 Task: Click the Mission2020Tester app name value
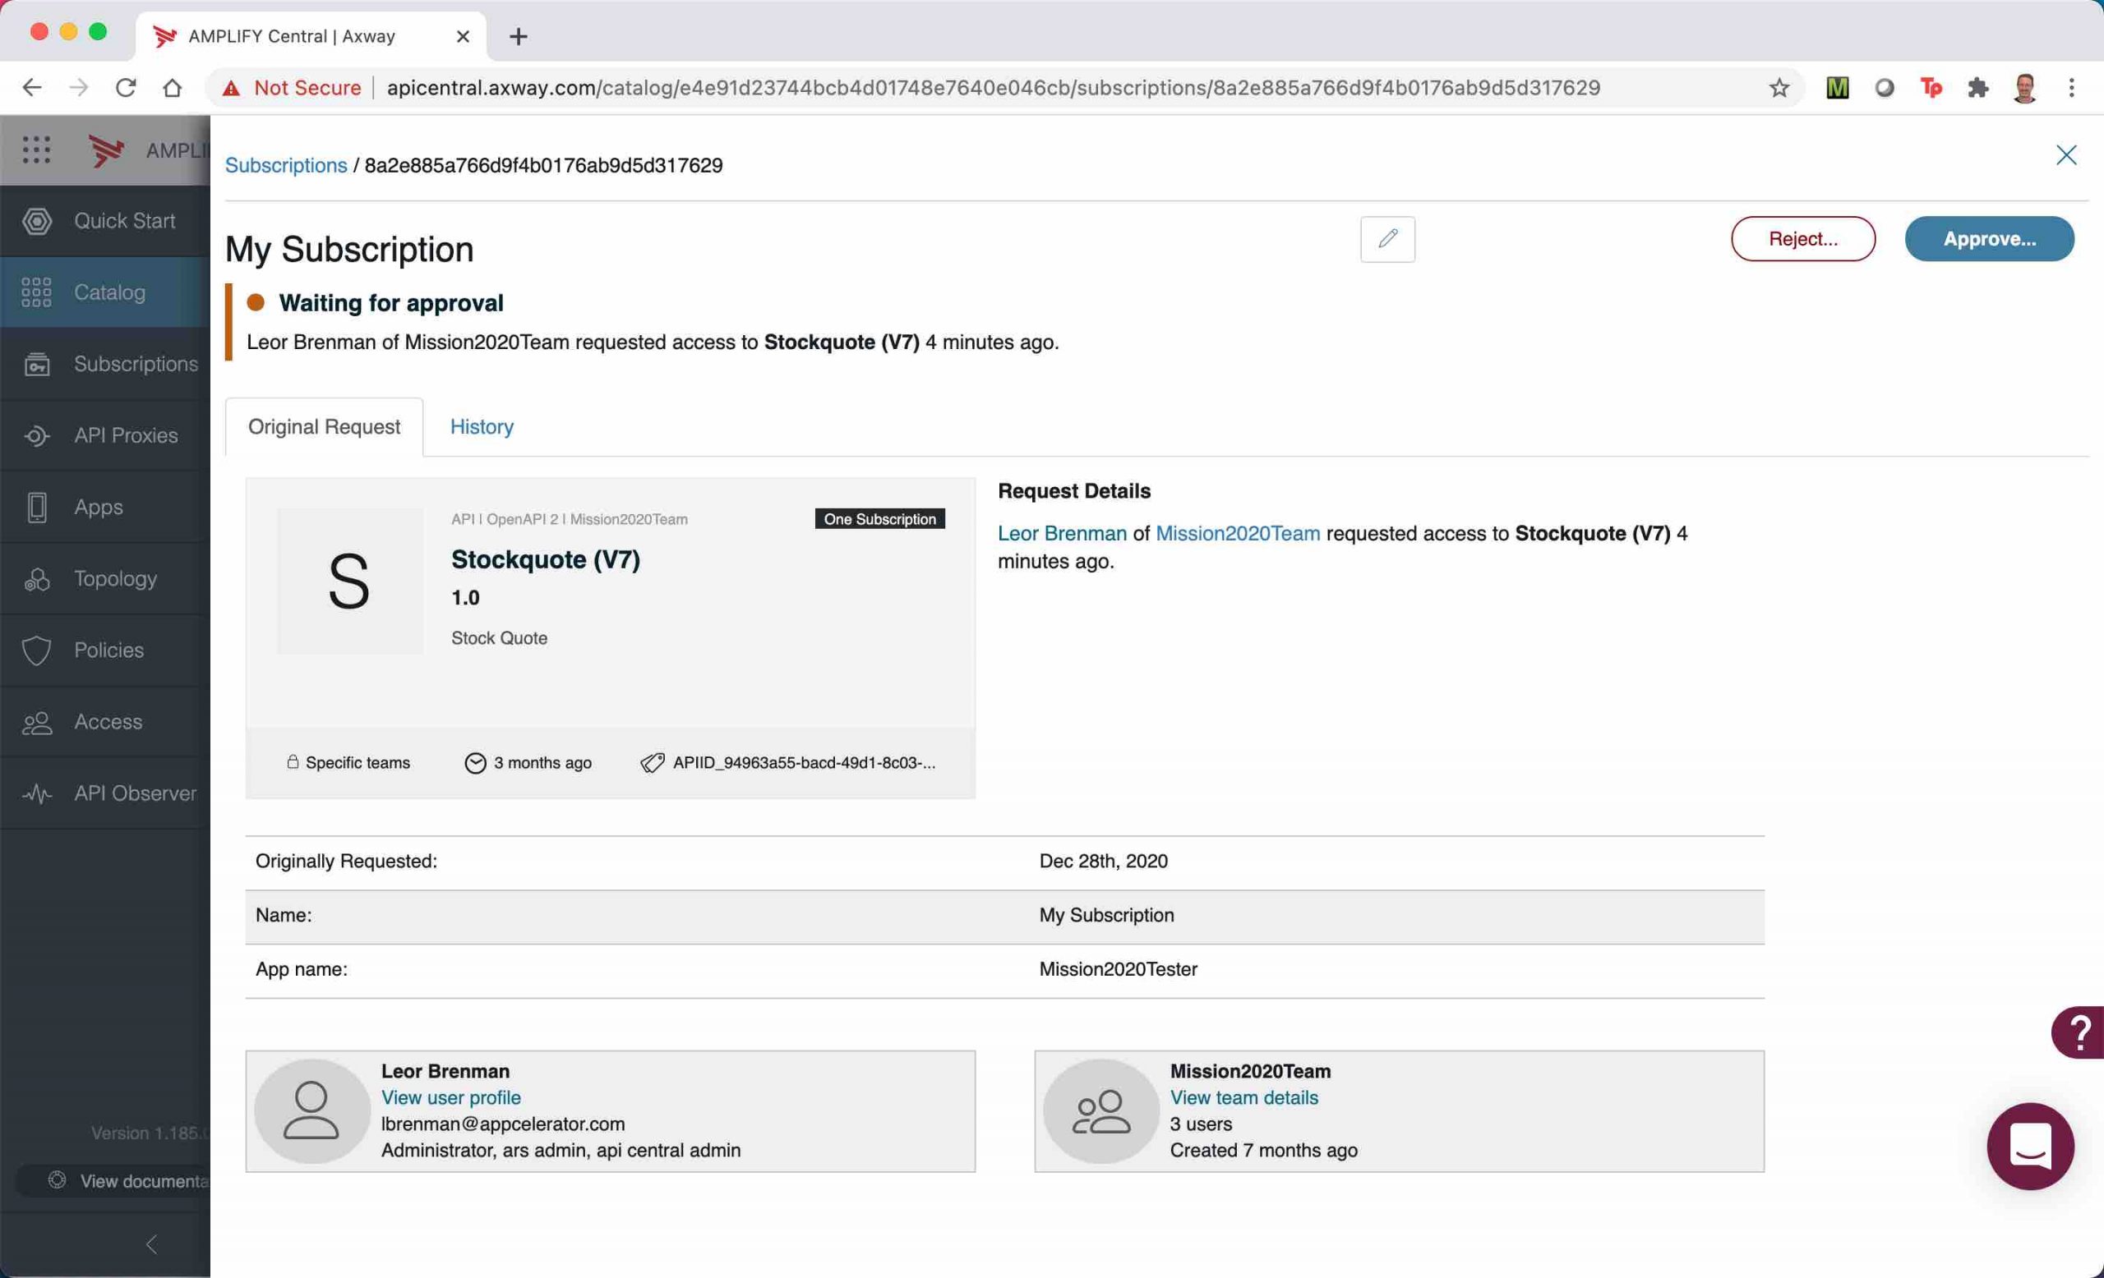tap(1118, 969)
